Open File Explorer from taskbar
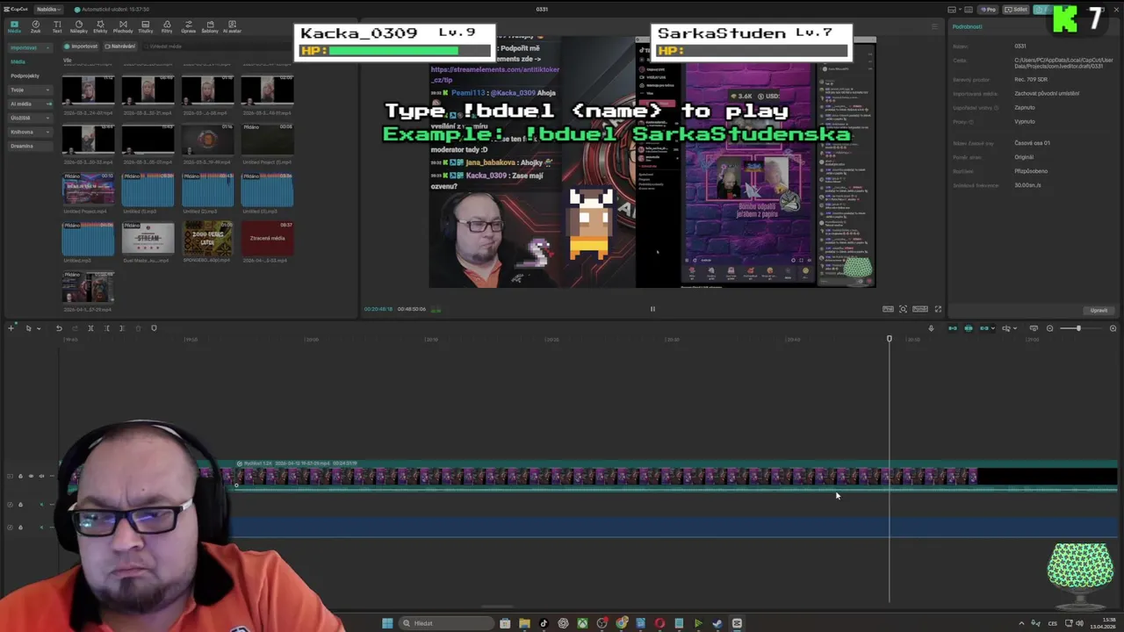This screenshot has width=1124, height=632. click(524, 623)
